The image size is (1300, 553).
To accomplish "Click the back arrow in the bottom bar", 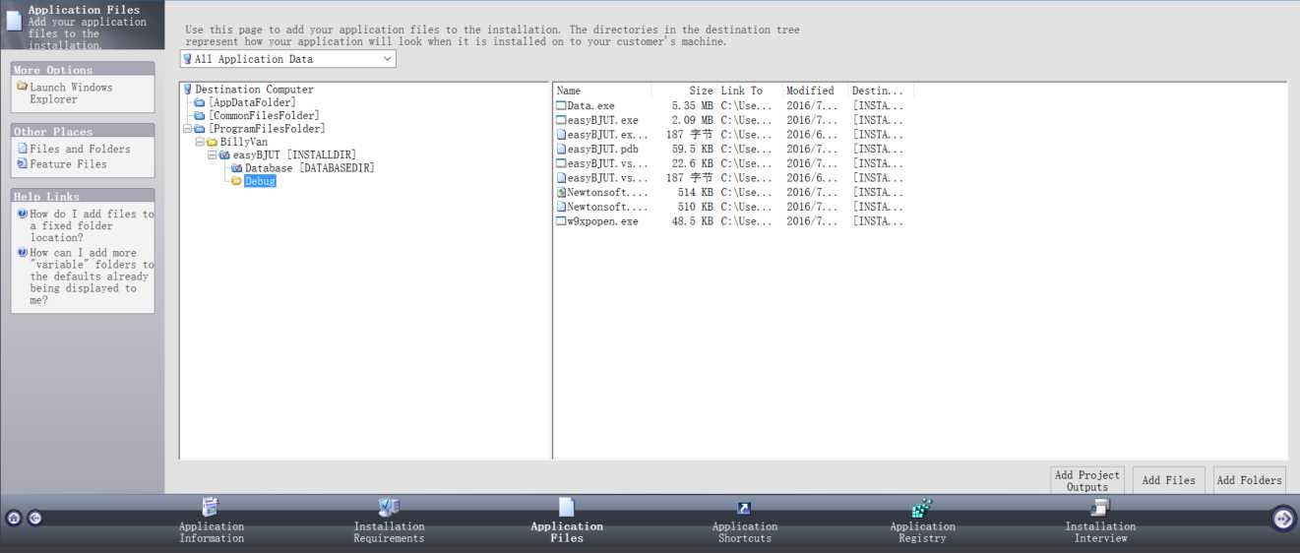I will click(34, 518).
